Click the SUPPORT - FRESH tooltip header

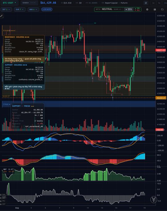tap(23, 106)
